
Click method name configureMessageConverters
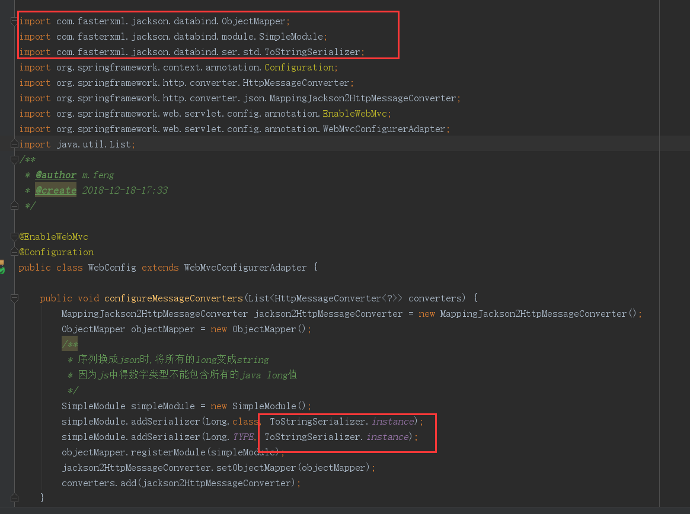(x=174, y=298)
